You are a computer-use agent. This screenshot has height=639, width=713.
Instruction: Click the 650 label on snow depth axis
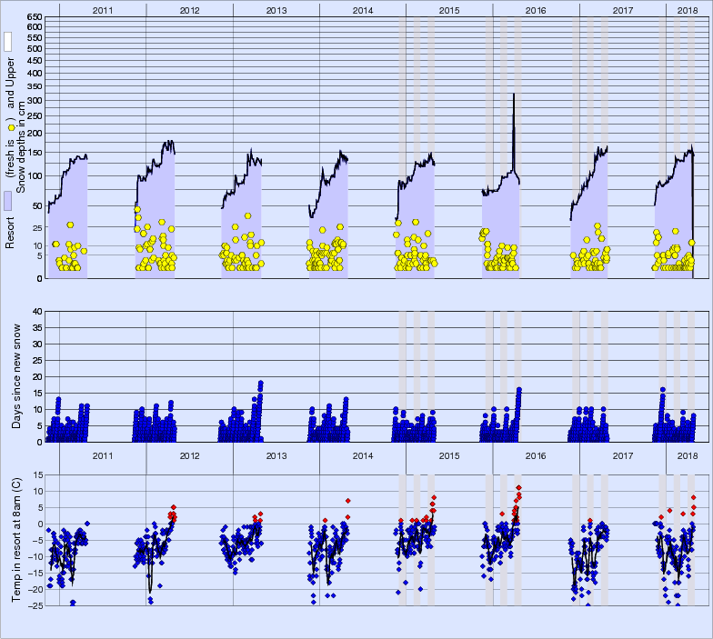coord(34,17)
